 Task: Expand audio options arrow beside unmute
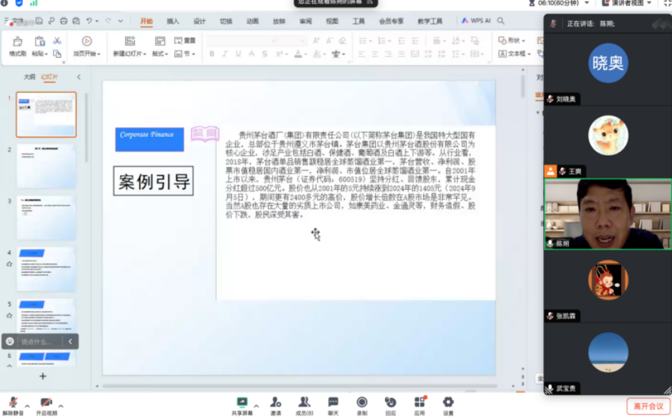click(27, 405)
